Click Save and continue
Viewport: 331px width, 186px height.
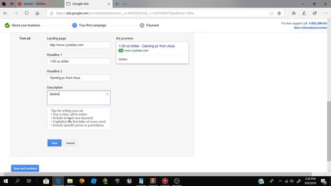click(x=25, y=168)
